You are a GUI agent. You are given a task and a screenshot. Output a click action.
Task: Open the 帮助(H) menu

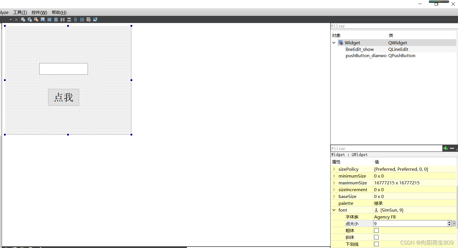tap(59, 12)
